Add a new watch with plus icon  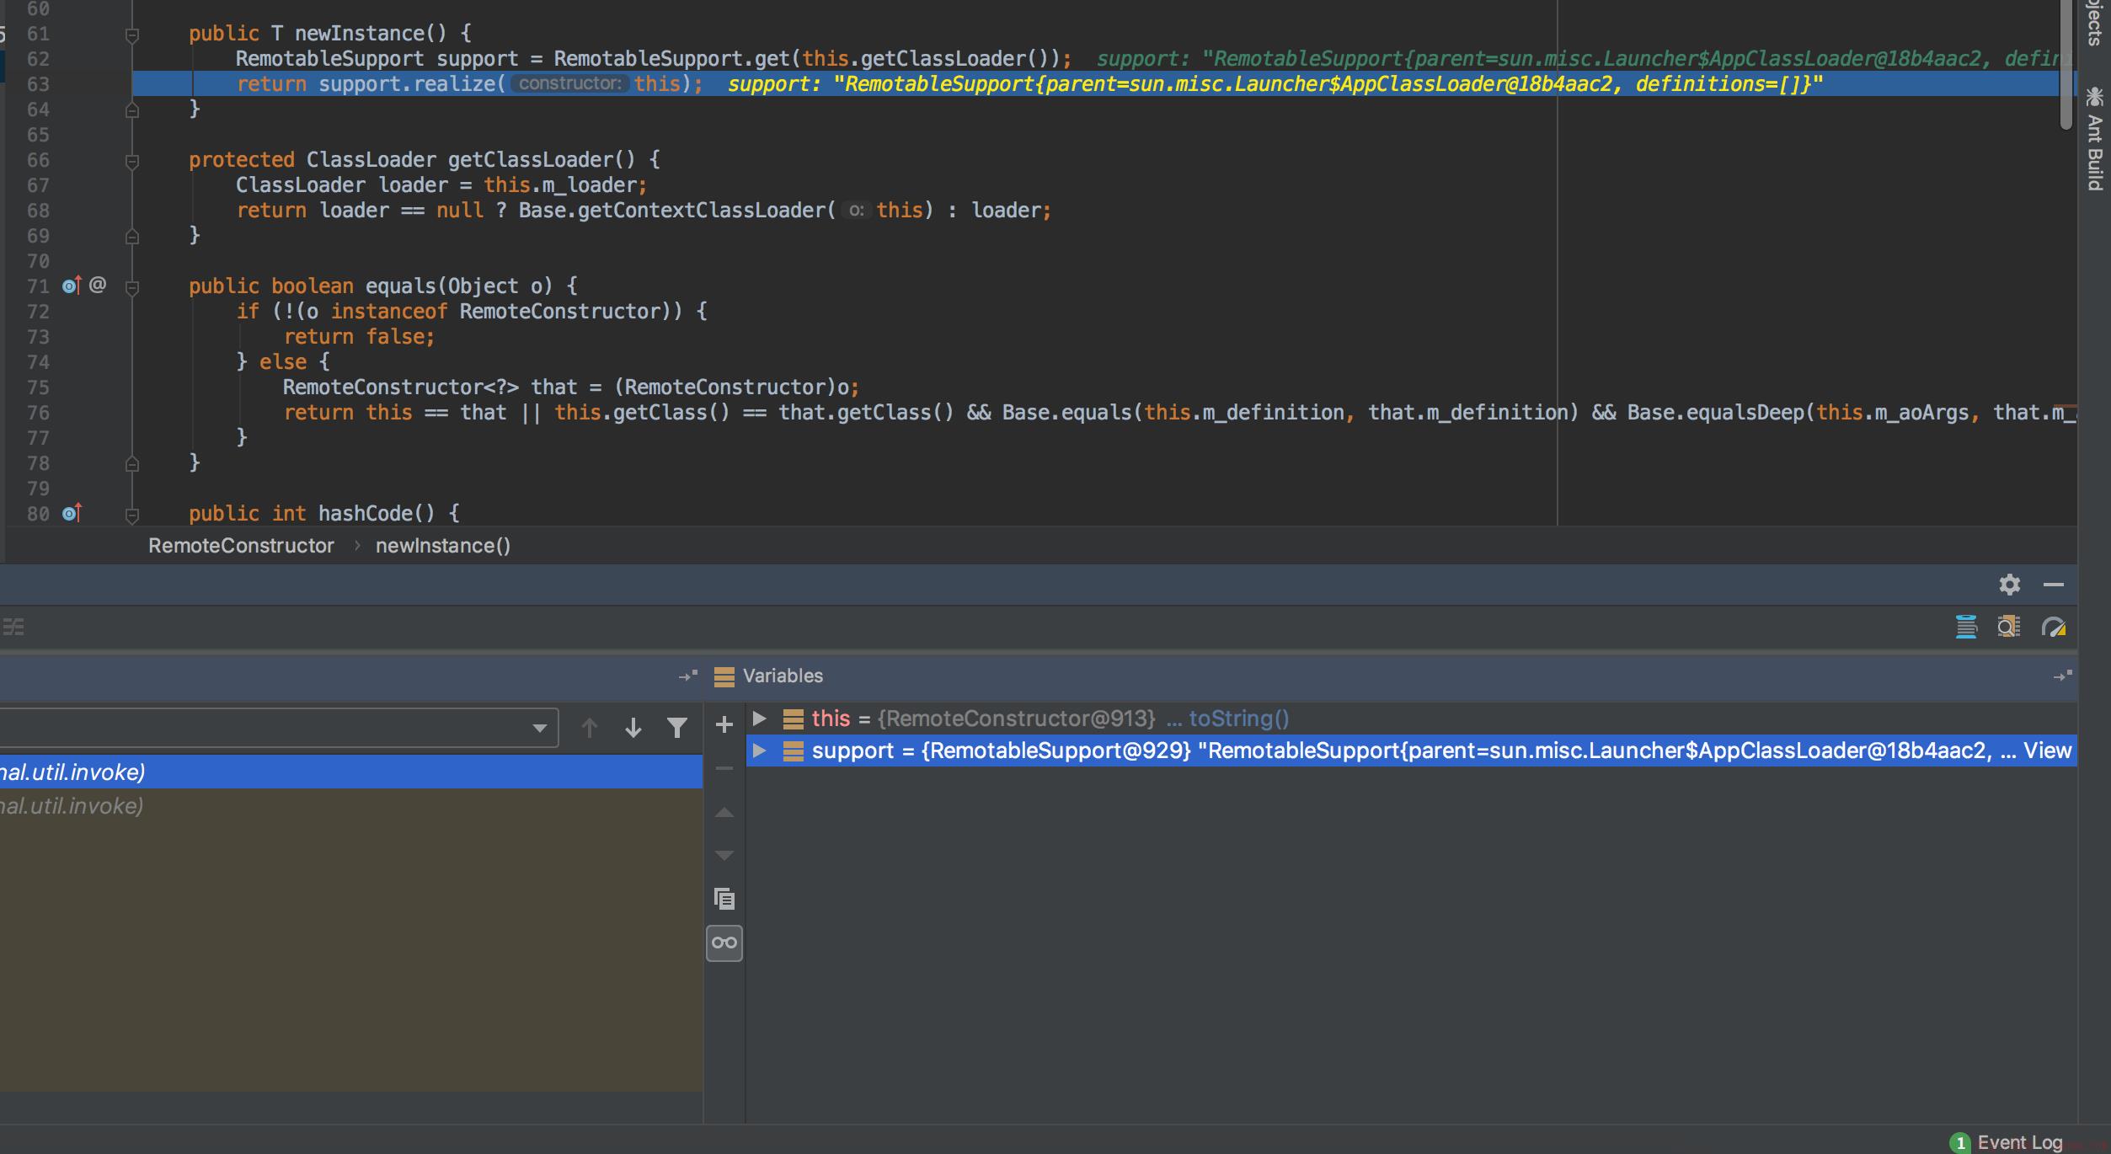[724, 724]
